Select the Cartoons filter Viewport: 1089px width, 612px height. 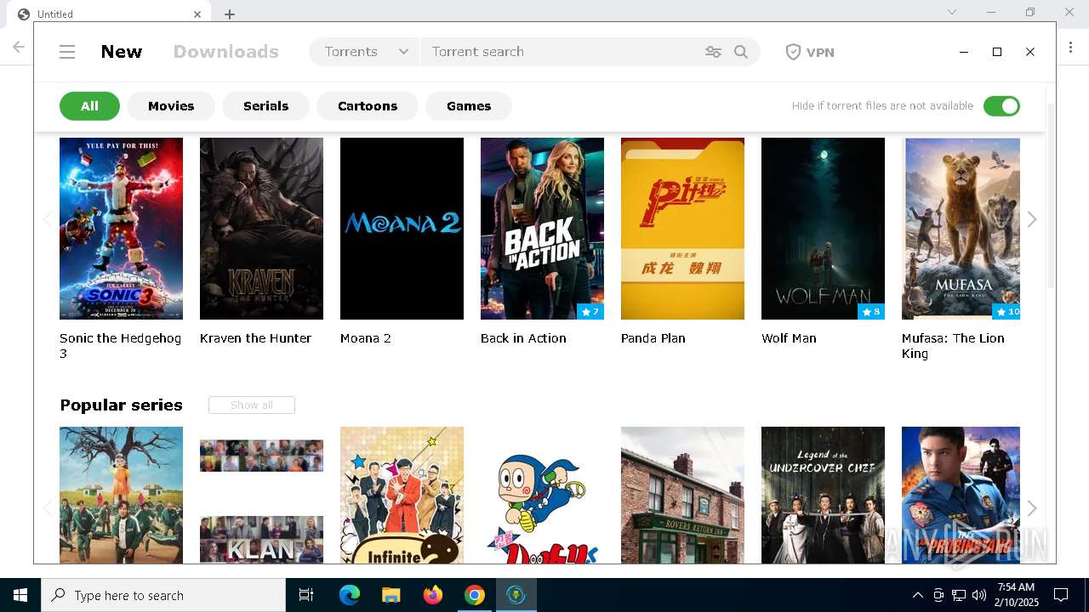click(368, 106)
